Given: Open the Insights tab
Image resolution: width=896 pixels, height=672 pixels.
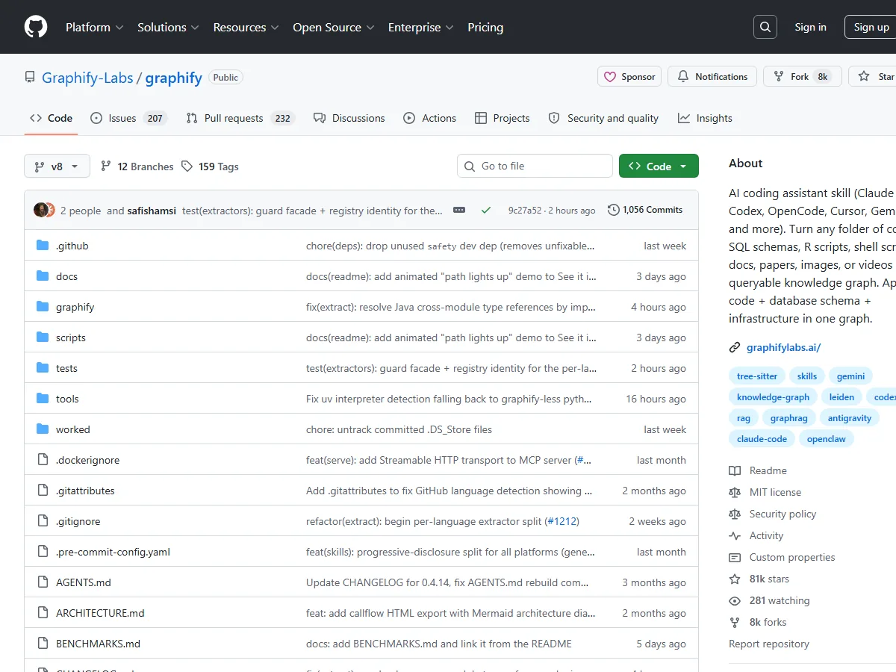Looking at the screenshot, I should (x=705, y=118).
